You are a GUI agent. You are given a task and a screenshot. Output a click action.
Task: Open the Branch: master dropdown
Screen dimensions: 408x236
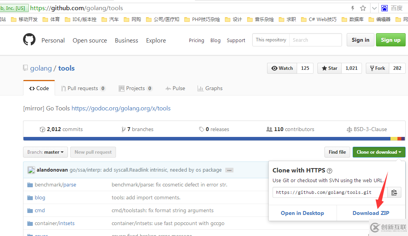46,152
